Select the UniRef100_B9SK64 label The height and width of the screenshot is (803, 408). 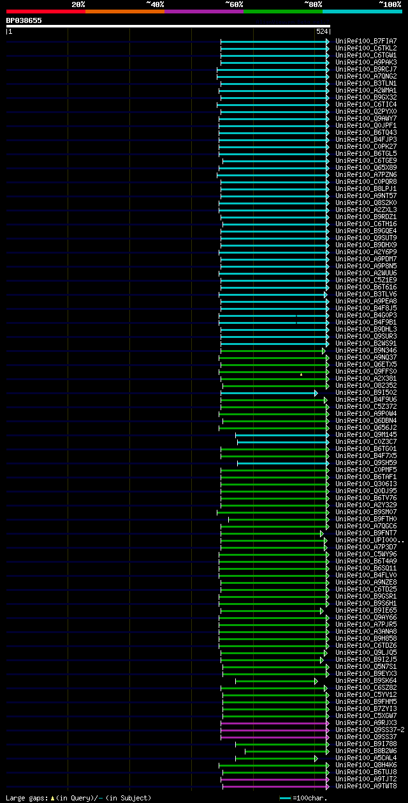366,680
